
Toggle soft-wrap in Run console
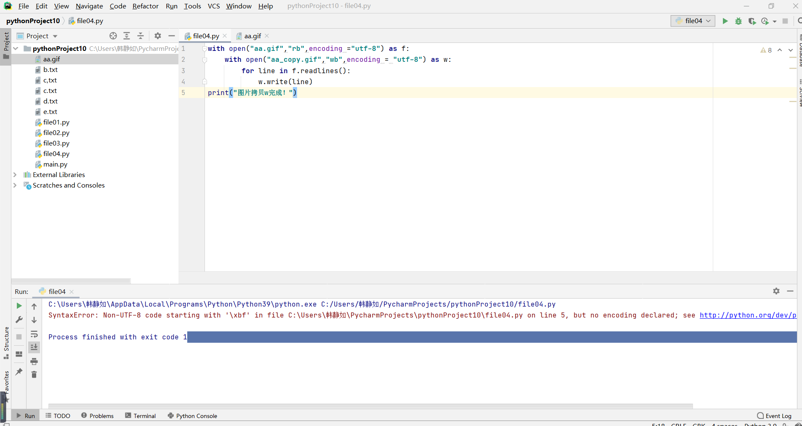point(34,334)
